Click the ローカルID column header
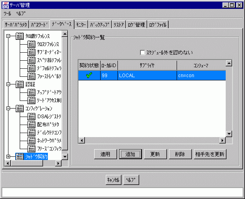The width and height of the screenshot is (245, 199). [x=109, y=66]
